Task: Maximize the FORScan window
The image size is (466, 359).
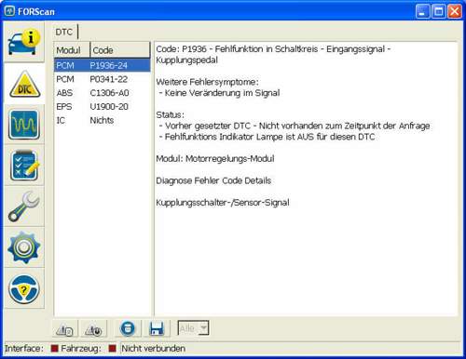Action: tap(439, 12)
